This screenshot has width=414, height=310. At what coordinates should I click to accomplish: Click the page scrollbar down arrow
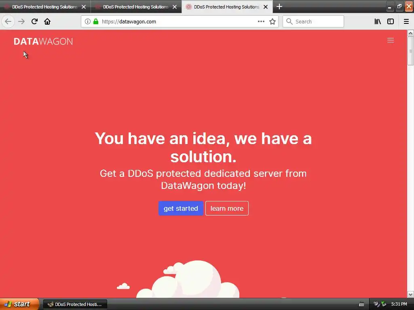click(411, 294)
